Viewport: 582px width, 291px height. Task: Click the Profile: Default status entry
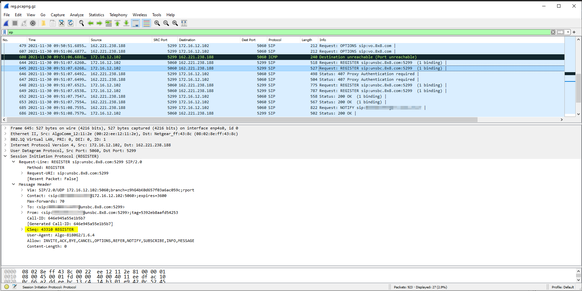click(x=563, y=287)
